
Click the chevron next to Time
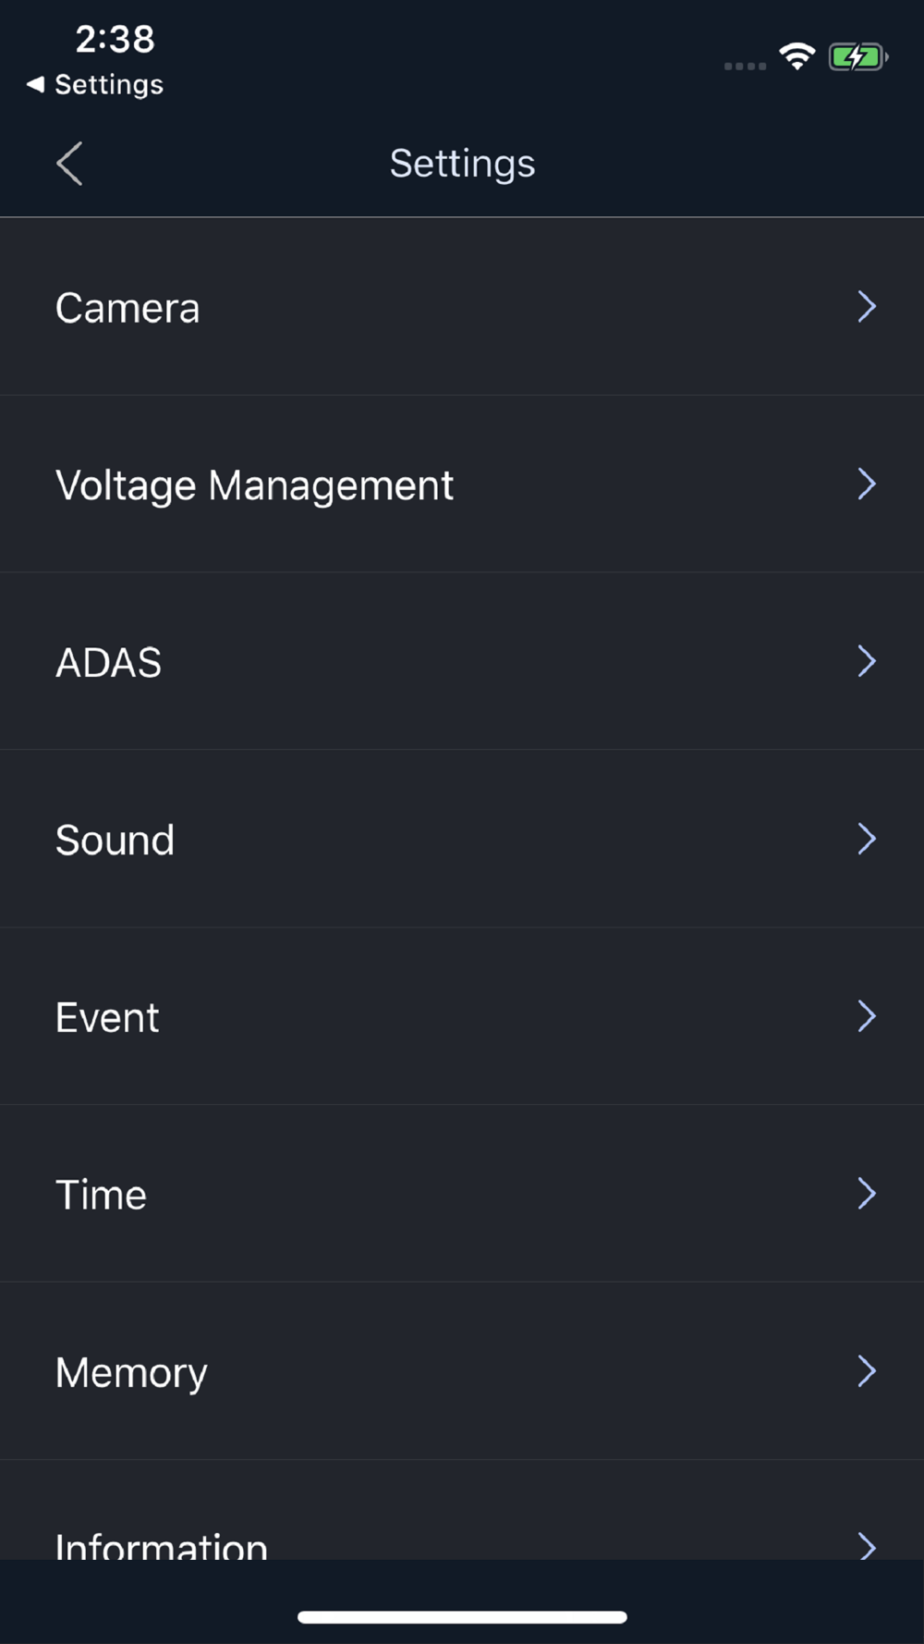click(866, 1194)
